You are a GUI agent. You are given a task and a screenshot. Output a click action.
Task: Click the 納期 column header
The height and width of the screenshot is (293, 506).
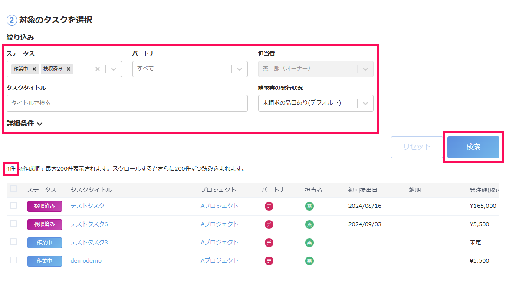pos(415,190)
